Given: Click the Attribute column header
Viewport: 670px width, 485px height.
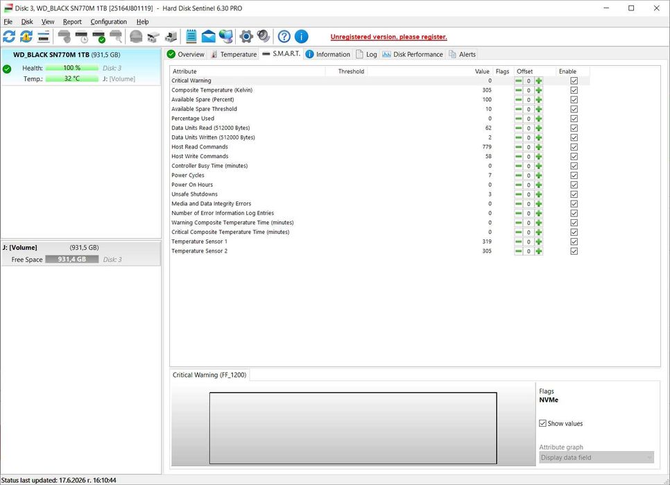Looking at the screenshot, I should 248,71.
